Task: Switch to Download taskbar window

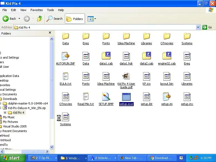Action: point(162,158)
